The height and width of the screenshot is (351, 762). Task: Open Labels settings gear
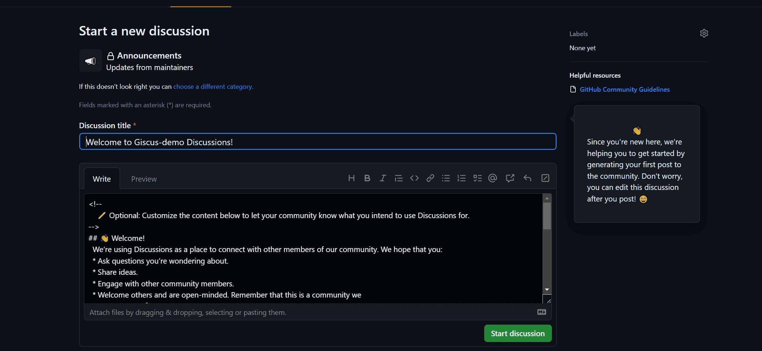click(704, 33)
